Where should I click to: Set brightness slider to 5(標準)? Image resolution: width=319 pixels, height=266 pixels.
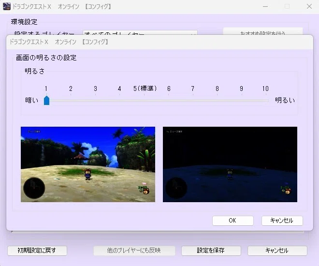click(x=144, y=101)
